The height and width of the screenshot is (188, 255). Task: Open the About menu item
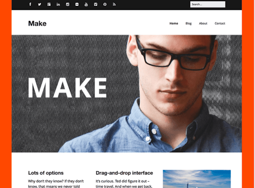tap(203, 23)
